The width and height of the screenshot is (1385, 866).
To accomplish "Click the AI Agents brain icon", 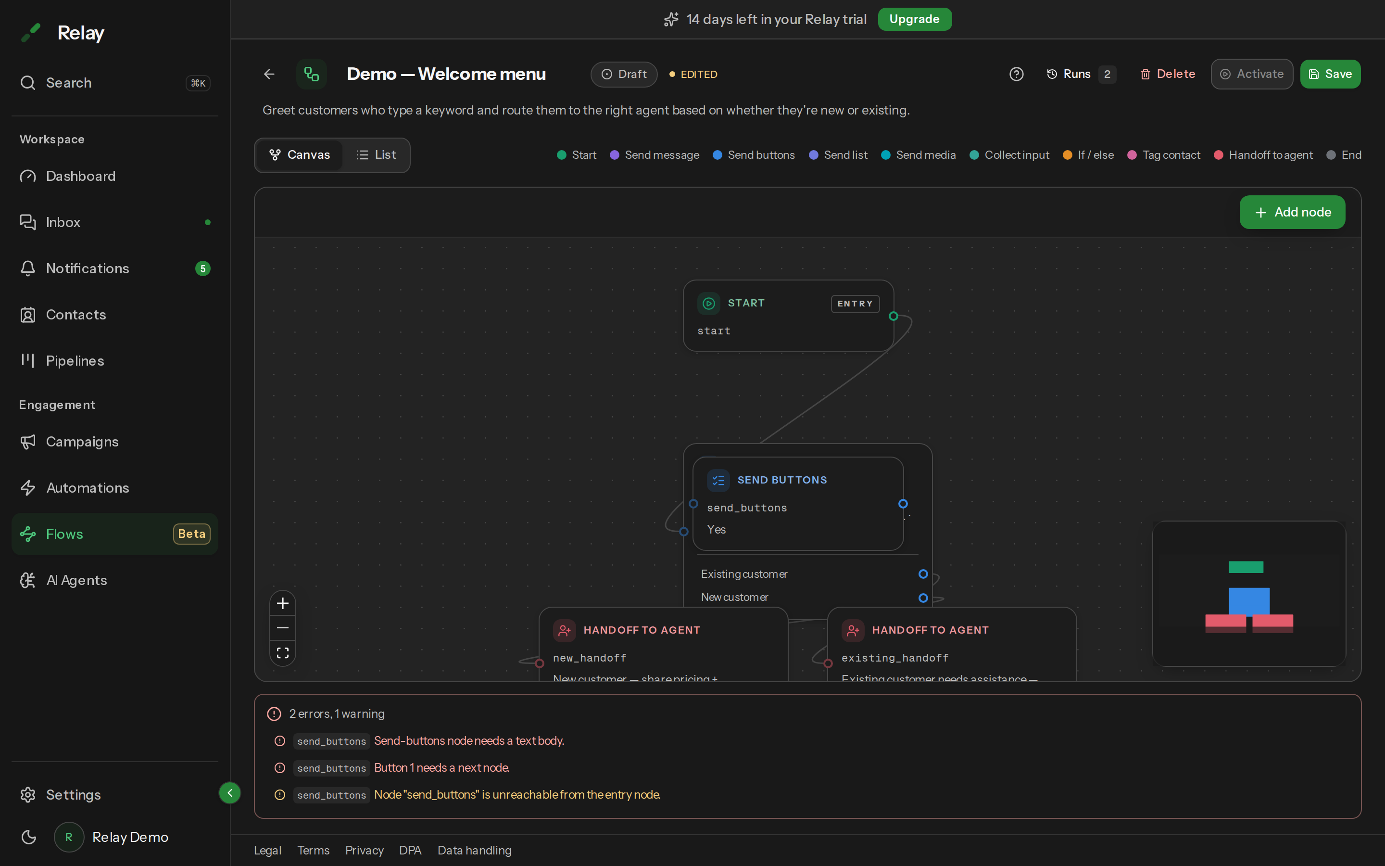I will pos(27,580).
